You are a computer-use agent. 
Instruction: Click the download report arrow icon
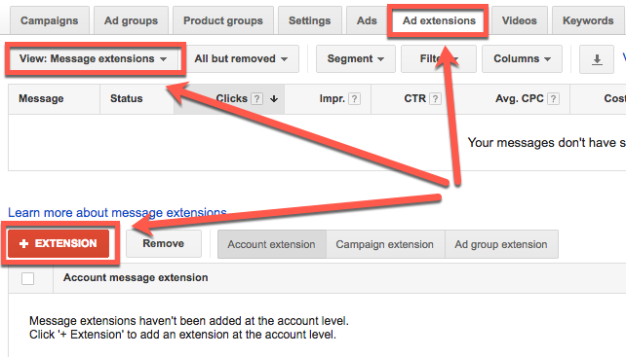pyautogui.click(x=597, y=59)
